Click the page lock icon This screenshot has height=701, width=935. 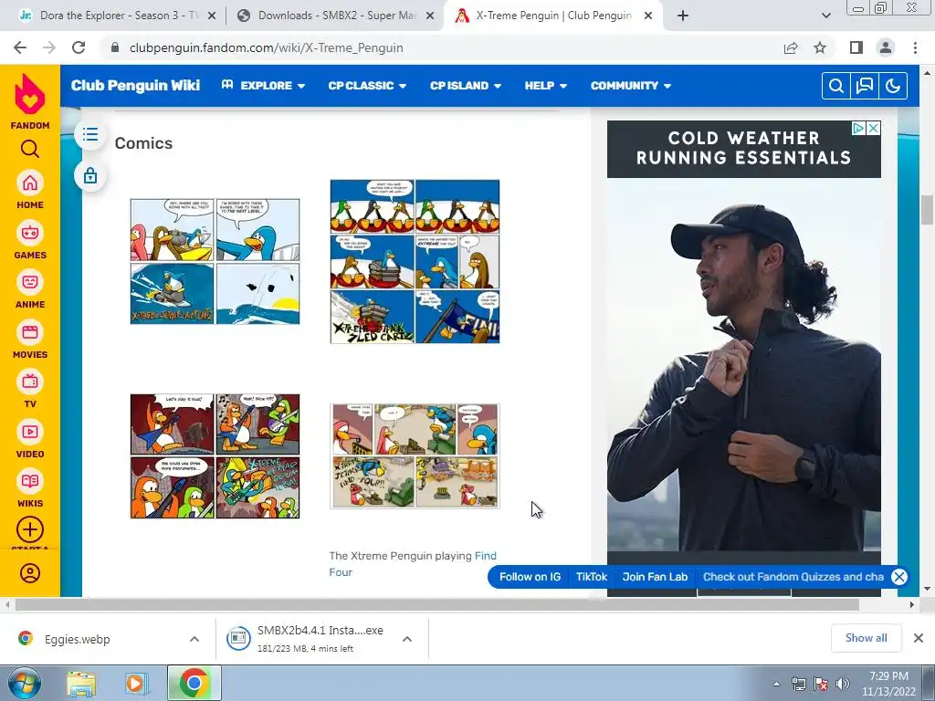[x=90, y=176]
